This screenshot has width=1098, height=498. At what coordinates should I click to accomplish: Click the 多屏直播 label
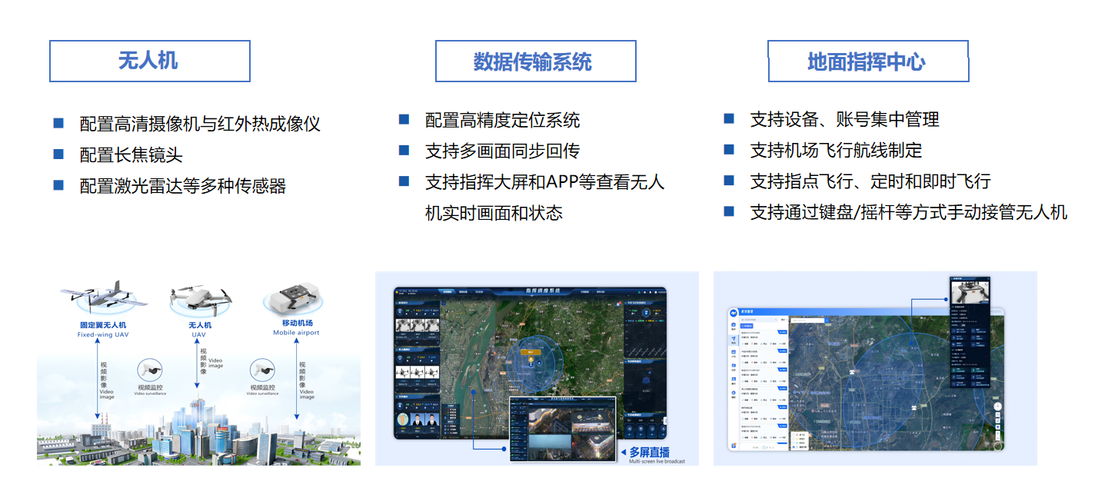[650, 452]
